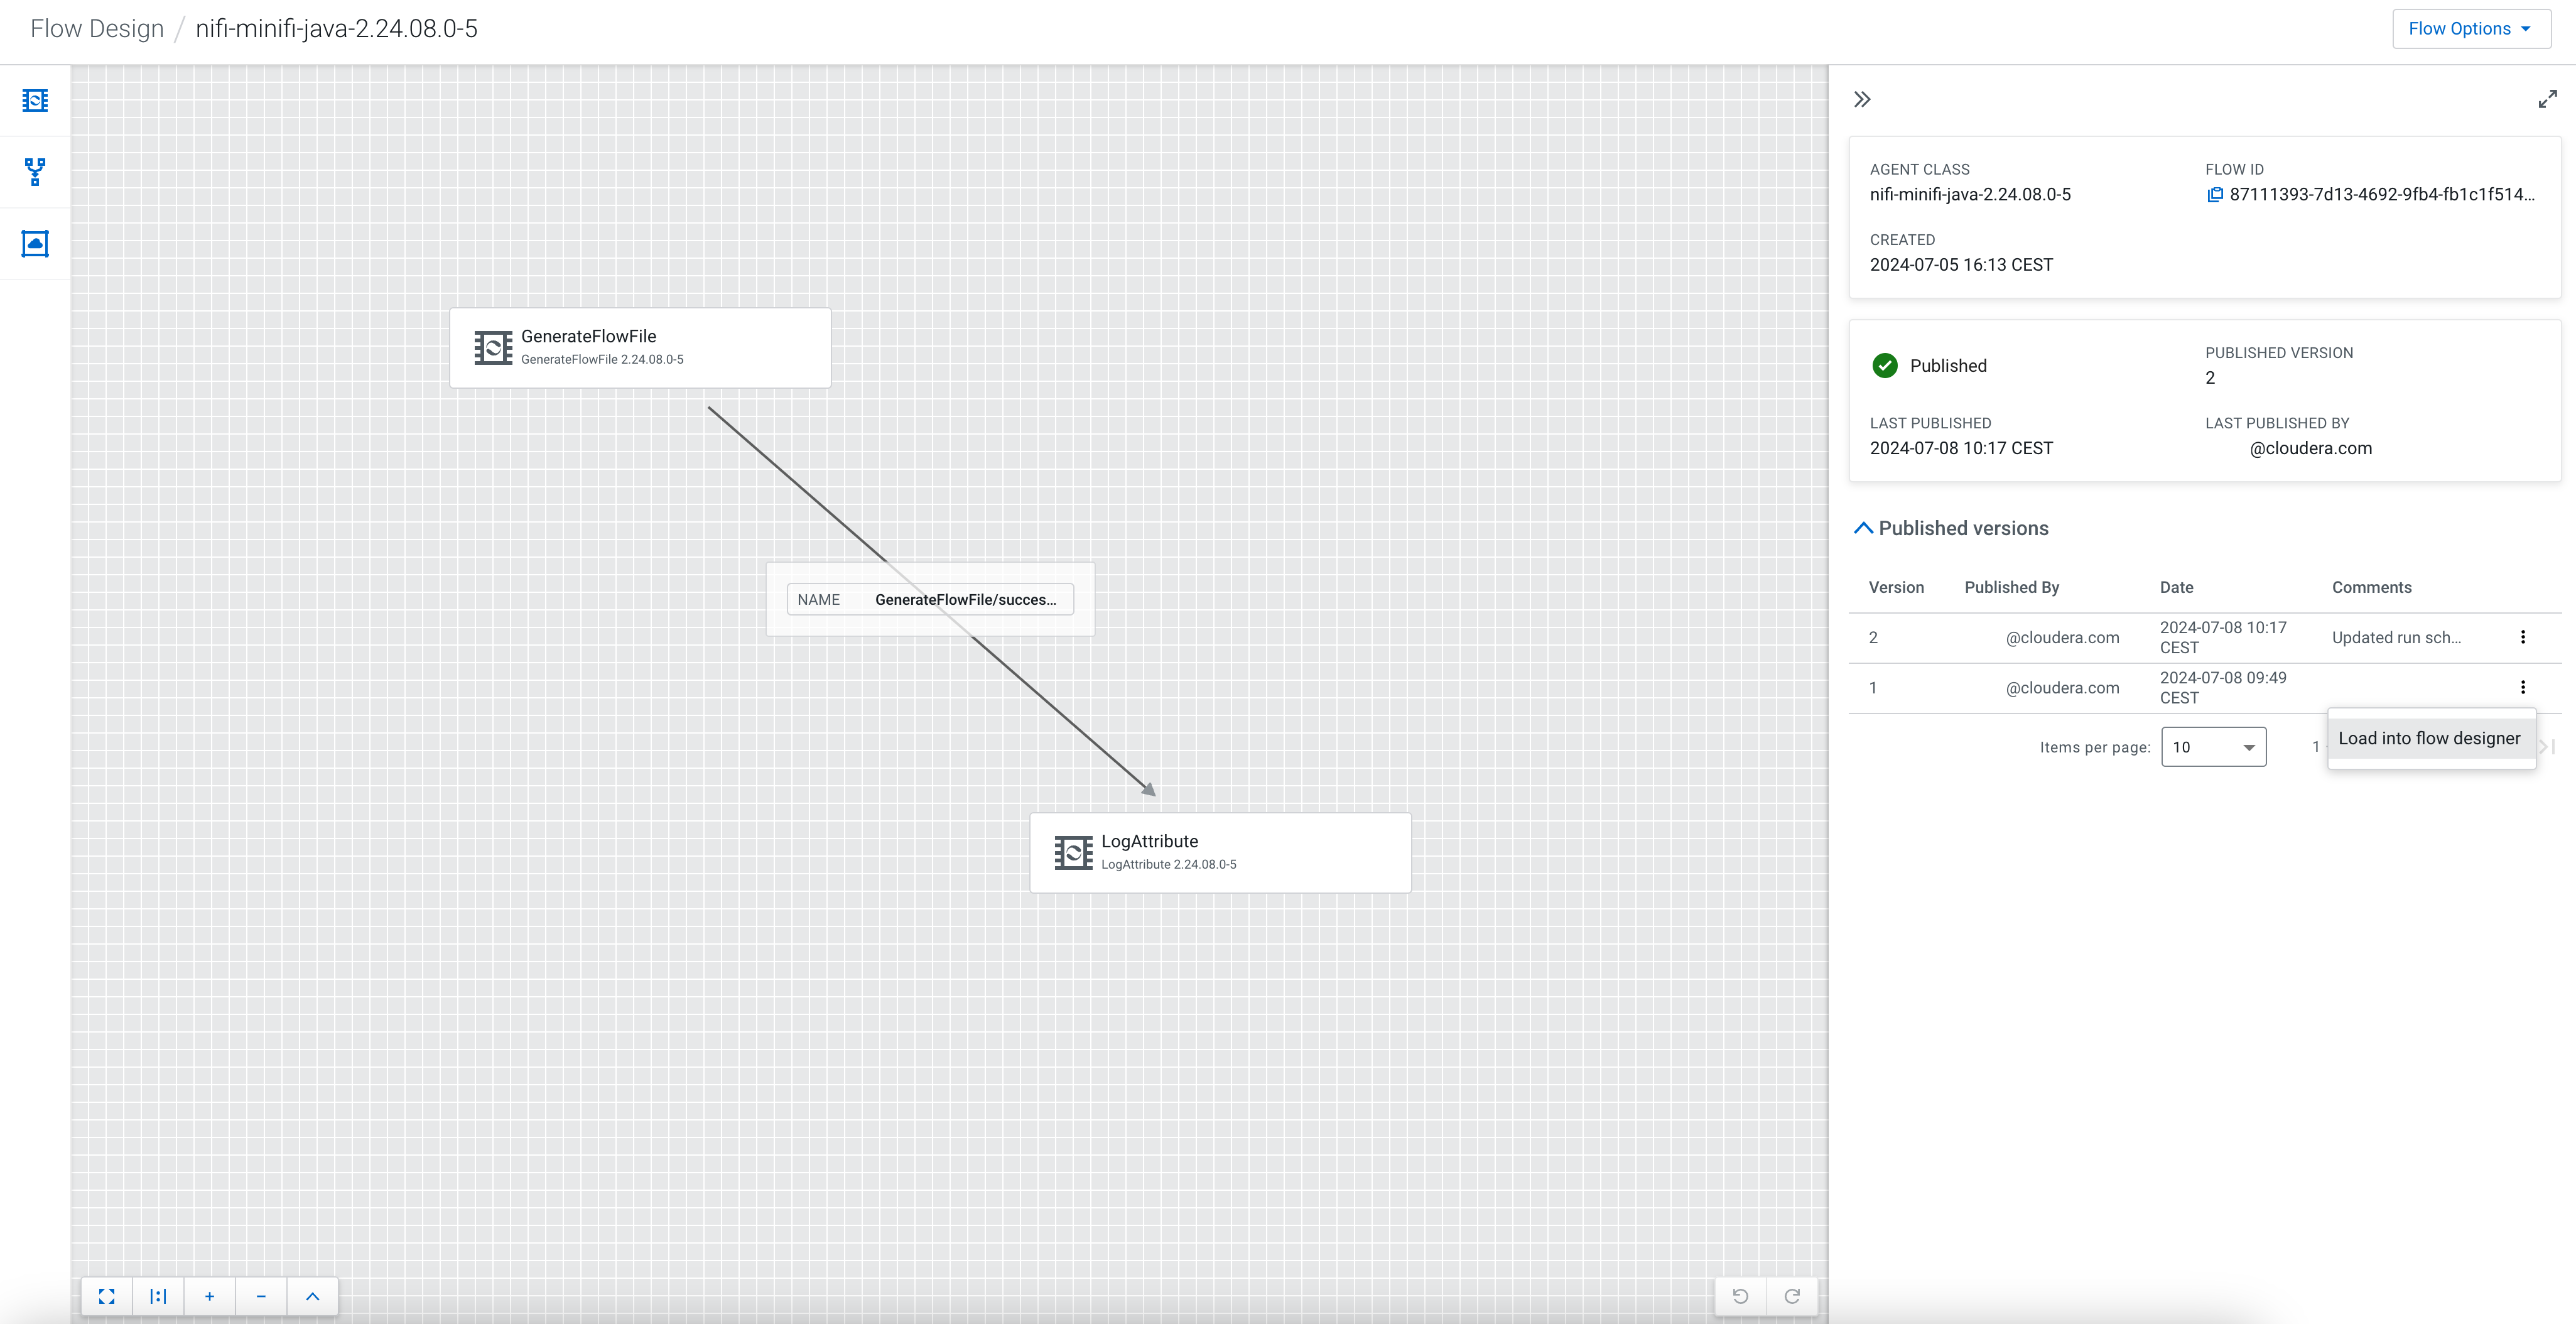Open the Flow Options dropdown

coord(2470,28)
